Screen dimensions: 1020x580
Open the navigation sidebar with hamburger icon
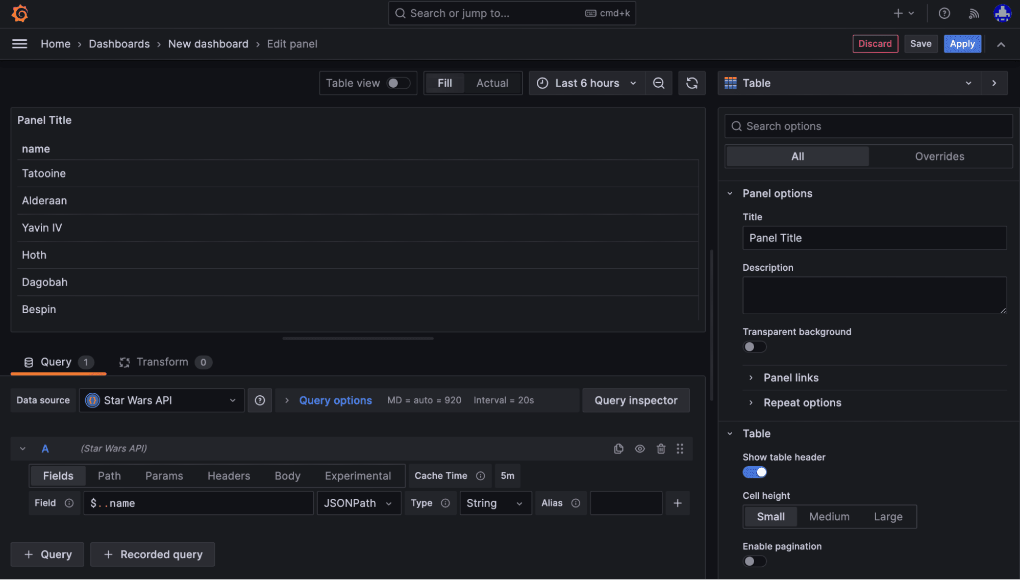pos(19,44)
